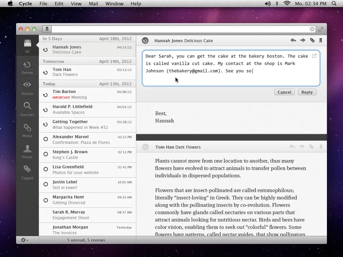This screenshot has width=343, height=257.
Task: Tag the Hannah Jones Delicious Cake message
Action: pyautogui.click(x=313, y=40)
